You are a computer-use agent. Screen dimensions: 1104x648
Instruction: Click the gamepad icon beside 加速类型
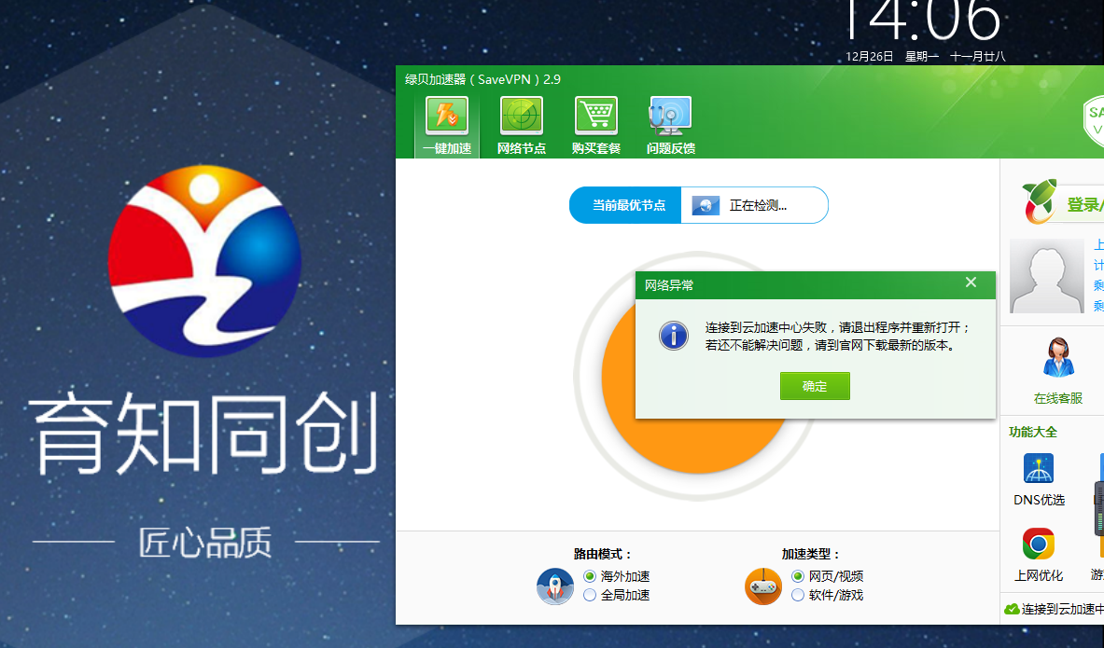point(763,586)
